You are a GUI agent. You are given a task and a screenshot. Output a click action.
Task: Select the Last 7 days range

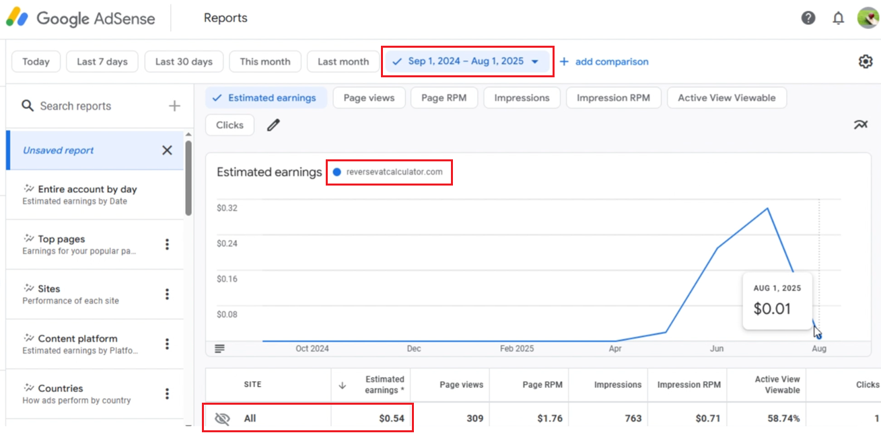click(102, 61)
